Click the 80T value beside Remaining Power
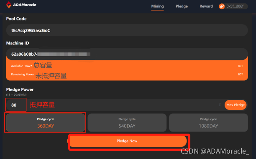 (241, 75)
